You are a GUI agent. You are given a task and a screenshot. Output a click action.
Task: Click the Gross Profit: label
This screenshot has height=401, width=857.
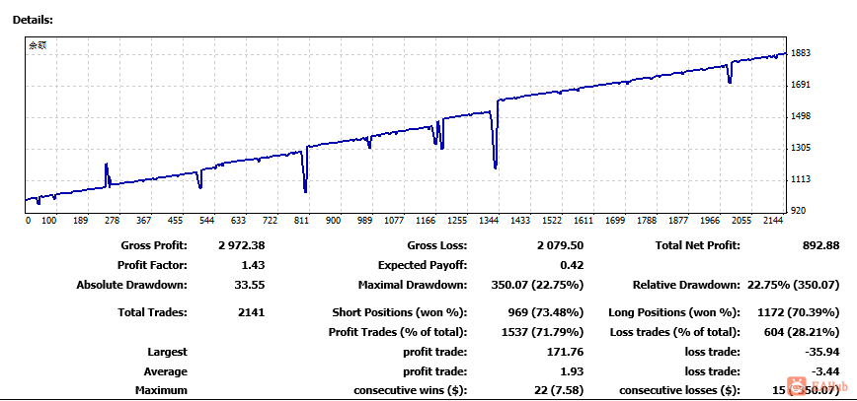pyautogui.click(x=155, y=246)
